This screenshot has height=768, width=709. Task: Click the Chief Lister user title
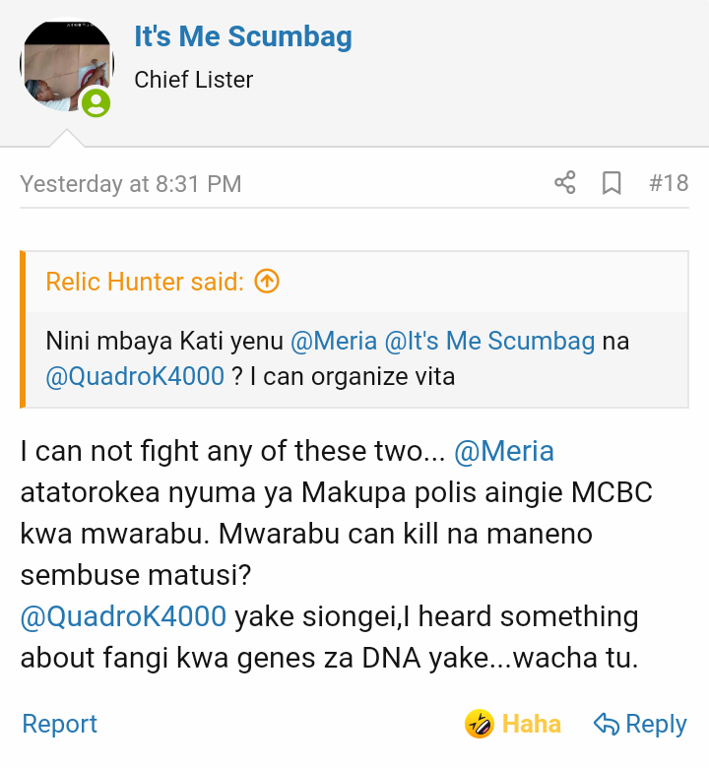(194, 80)
